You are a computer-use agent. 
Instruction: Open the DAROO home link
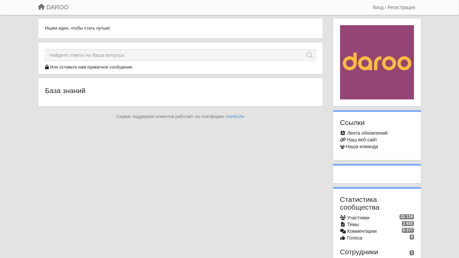tap(53, 7)
